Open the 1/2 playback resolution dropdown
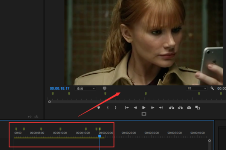Image resolution: width=226 pixels, height=150 pixels. (x=197, y=88)
